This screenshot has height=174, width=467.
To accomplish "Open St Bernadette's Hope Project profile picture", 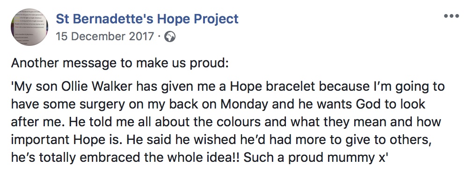I will (x=29, y=27).
